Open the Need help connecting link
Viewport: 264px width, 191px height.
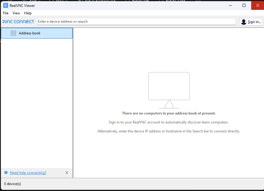click(x=28, y=172)
